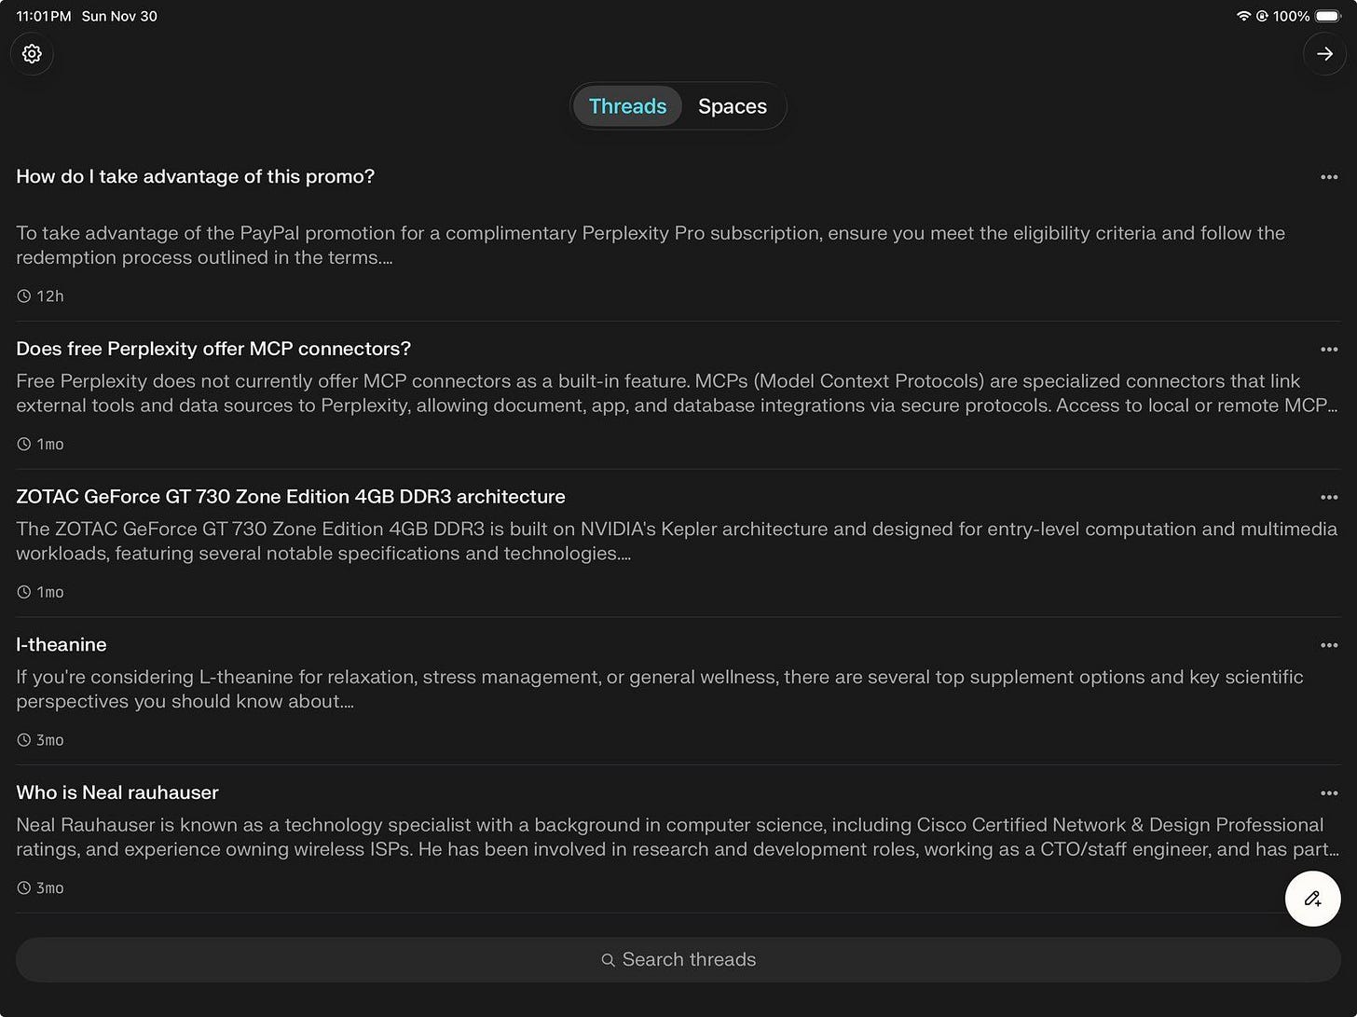Select the Kepler architecture summary text
This screenshot has height=1017, width=1357.
(x=677, y=541)
